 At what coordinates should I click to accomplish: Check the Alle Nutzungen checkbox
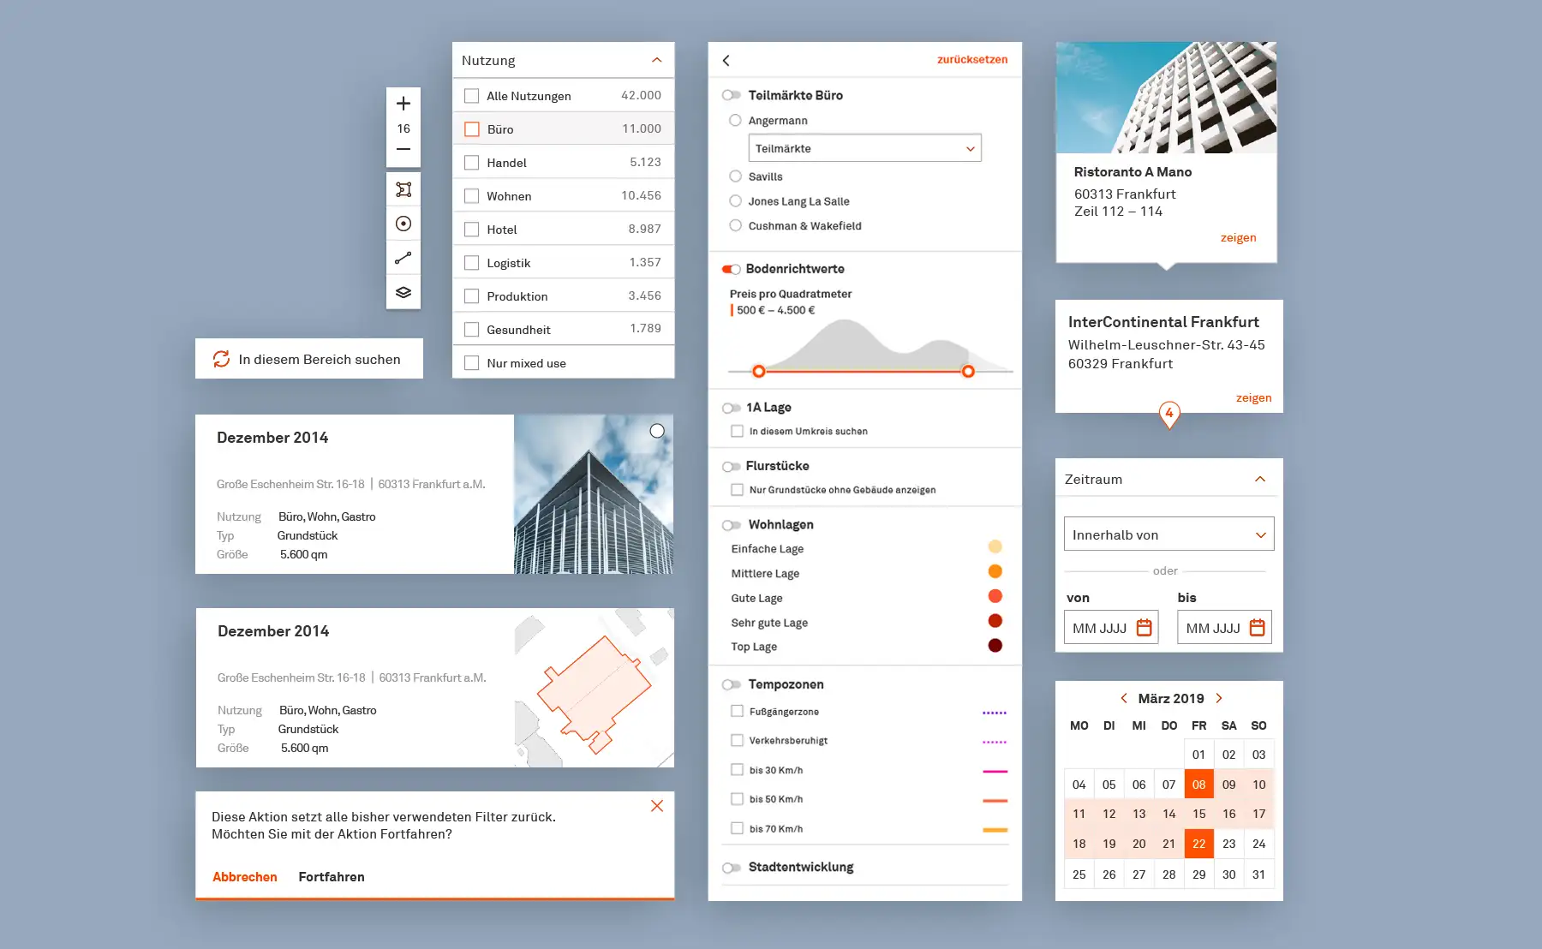point(471,96)
